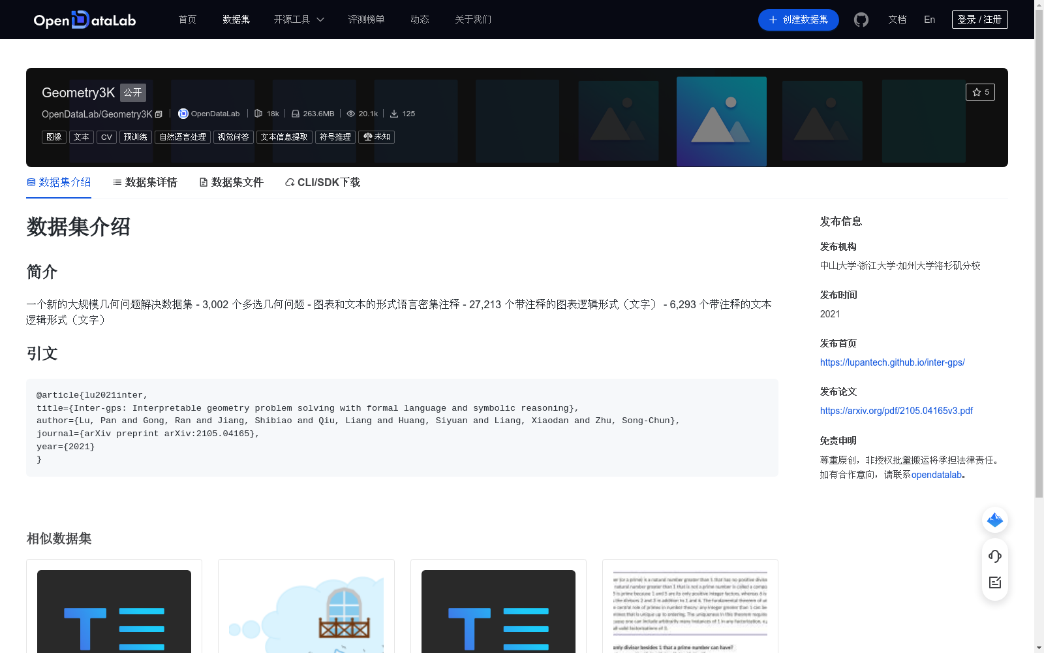Click the Geometry3K dataset title
Screen dimensions: 1044x653
(x=78, y=93)
